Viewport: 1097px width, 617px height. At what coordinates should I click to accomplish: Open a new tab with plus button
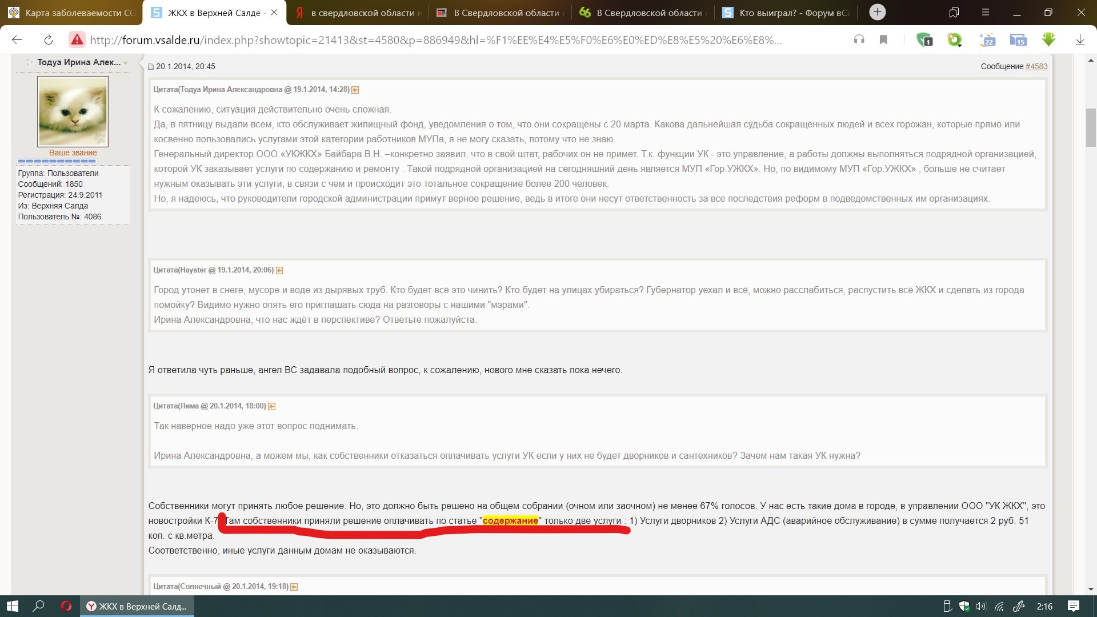coord(877,12)
